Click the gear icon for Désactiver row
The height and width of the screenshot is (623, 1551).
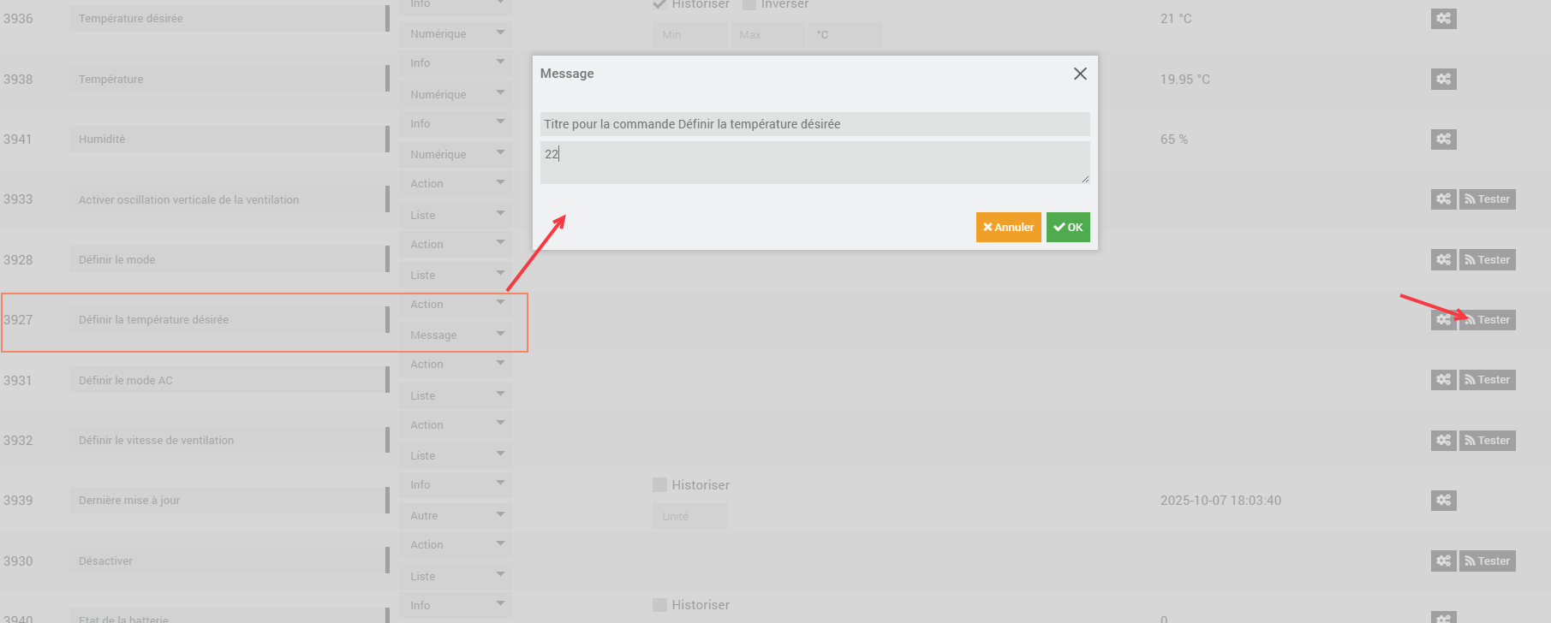[1443, 561]
